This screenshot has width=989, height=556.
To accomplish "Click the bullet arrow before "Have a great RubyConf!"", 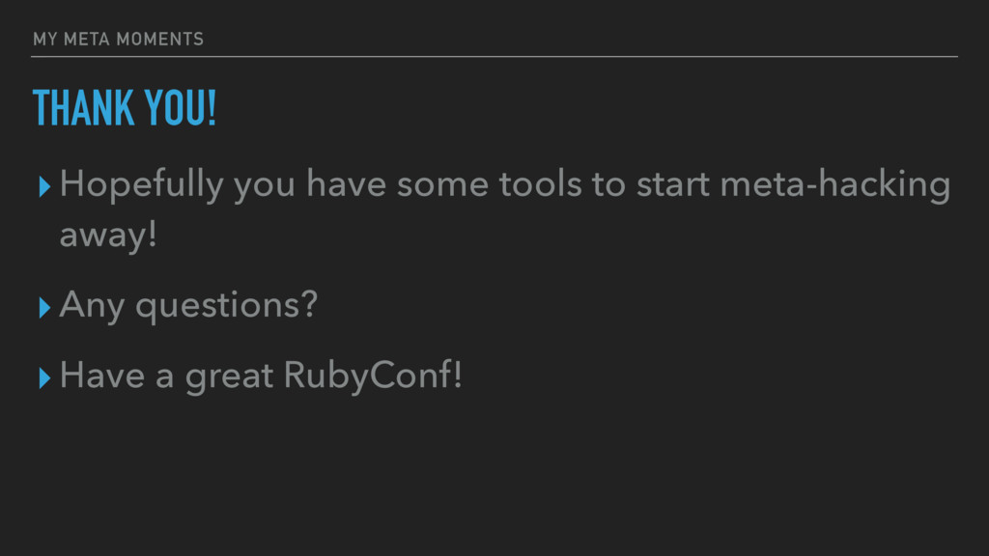I will click(x=44, y=377).
